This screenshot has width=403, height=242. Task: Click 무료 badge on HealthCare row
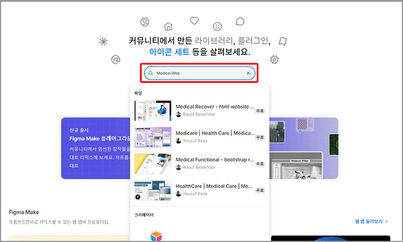pos(260,190)
